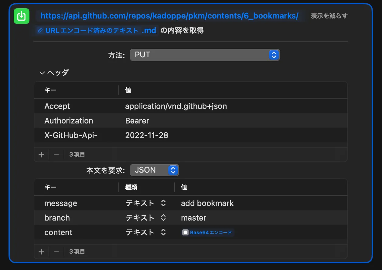Open the type dropdown for the content field
Image resolution: width=382 pixels, height=270 pixels.
(163, 232)
